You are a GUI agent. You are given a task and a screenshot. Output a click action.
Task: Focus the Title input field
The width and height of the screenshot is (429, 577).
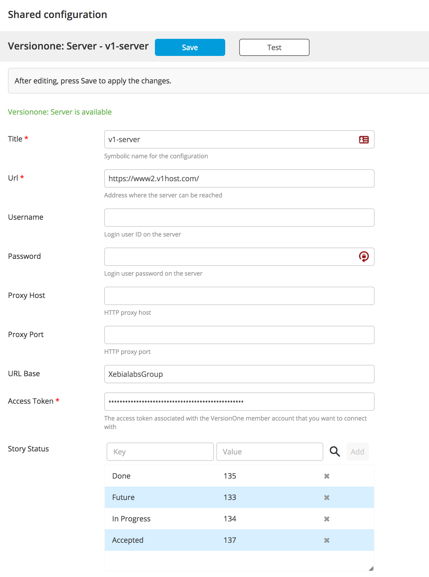[x=232, y=140]
